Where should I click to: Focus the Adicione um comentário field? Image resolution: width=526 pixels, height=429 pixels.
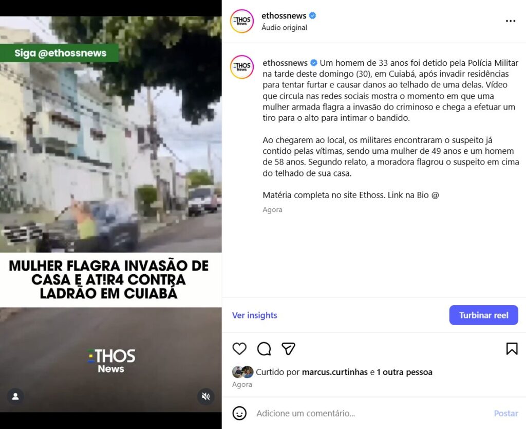[371, 413]
